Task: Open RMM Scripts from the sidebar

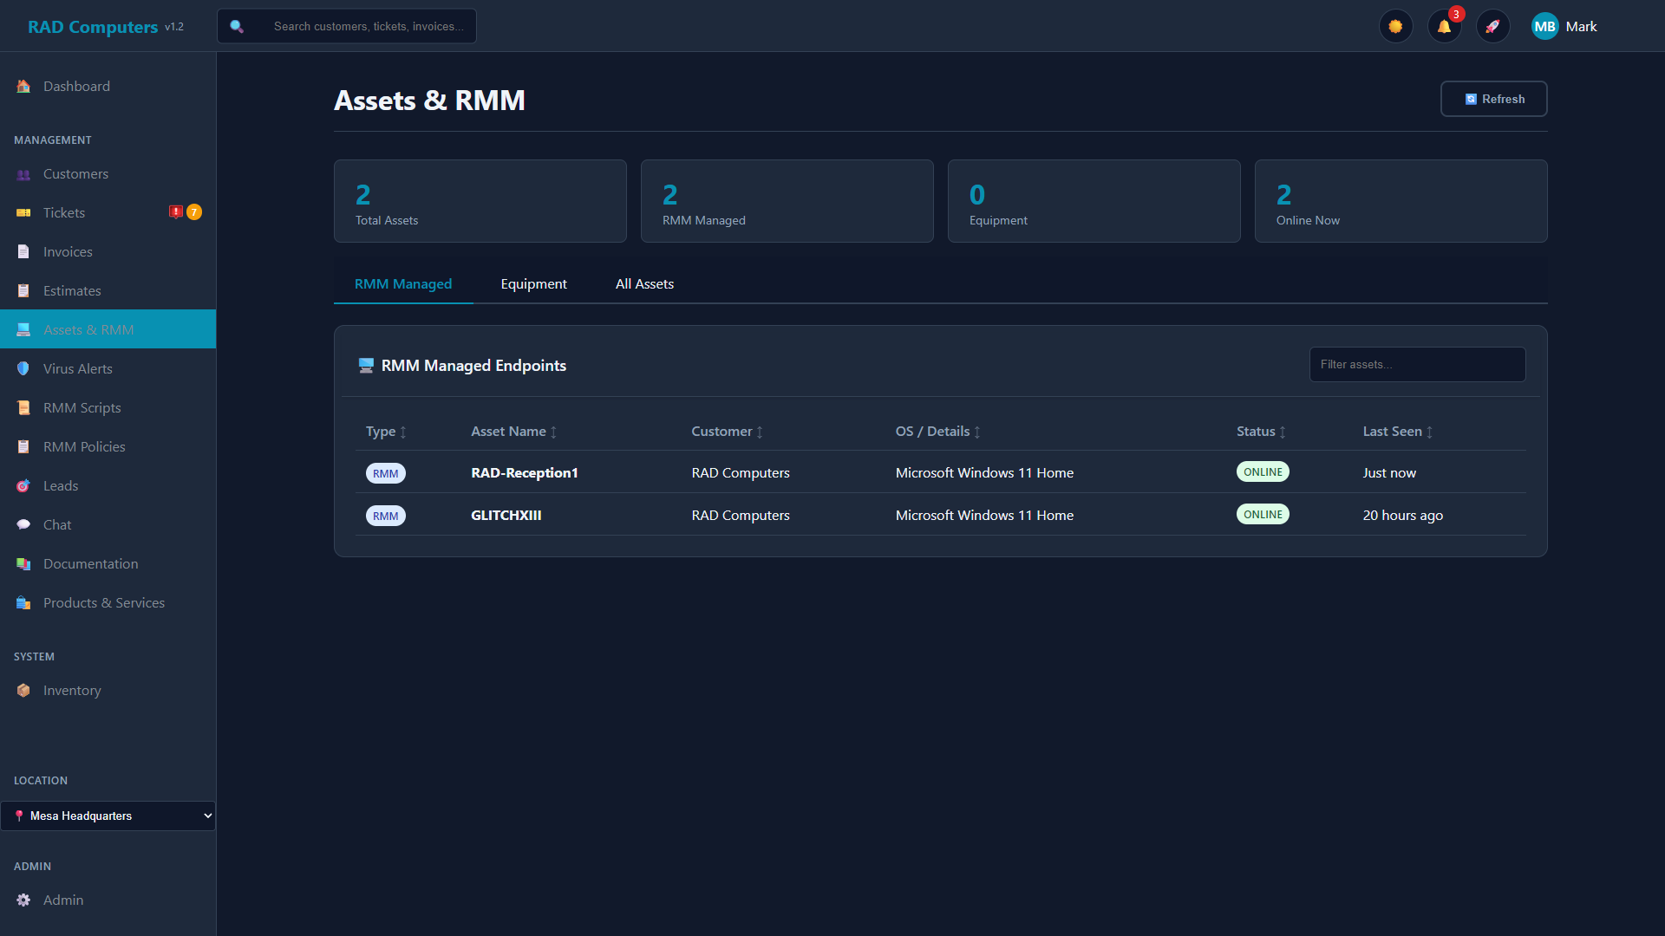Action: pyautogui.click(x=82, y=407)
